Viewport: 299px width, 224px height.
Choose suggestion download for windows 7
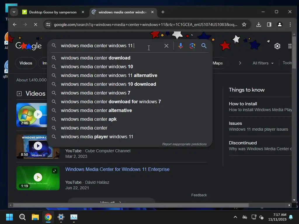pos(130,102)
